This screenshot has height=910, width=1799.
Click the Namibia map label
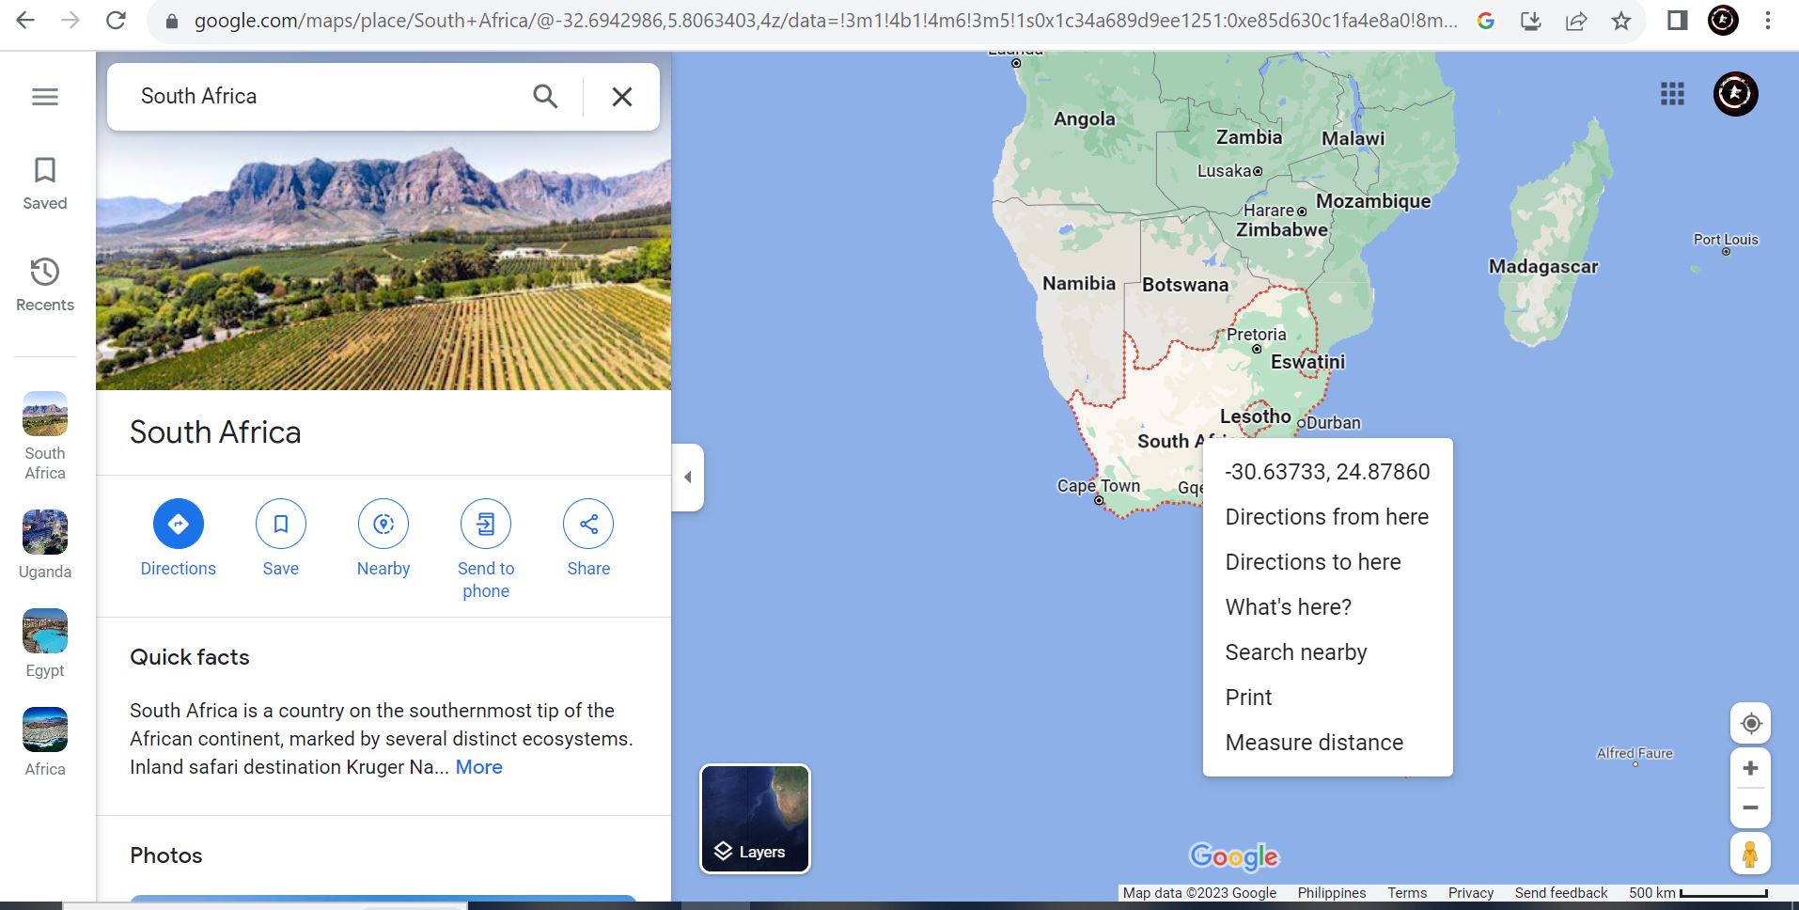pyautogui.click(x=1079, y=283)
